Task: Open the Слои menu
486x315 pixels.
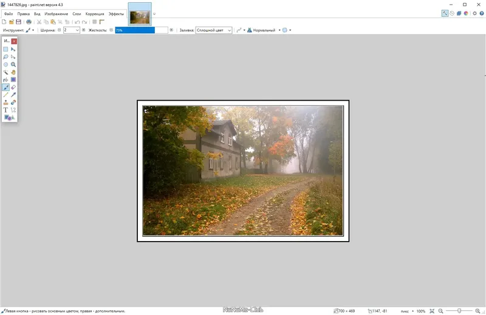Action: click(x=77, y=13)
